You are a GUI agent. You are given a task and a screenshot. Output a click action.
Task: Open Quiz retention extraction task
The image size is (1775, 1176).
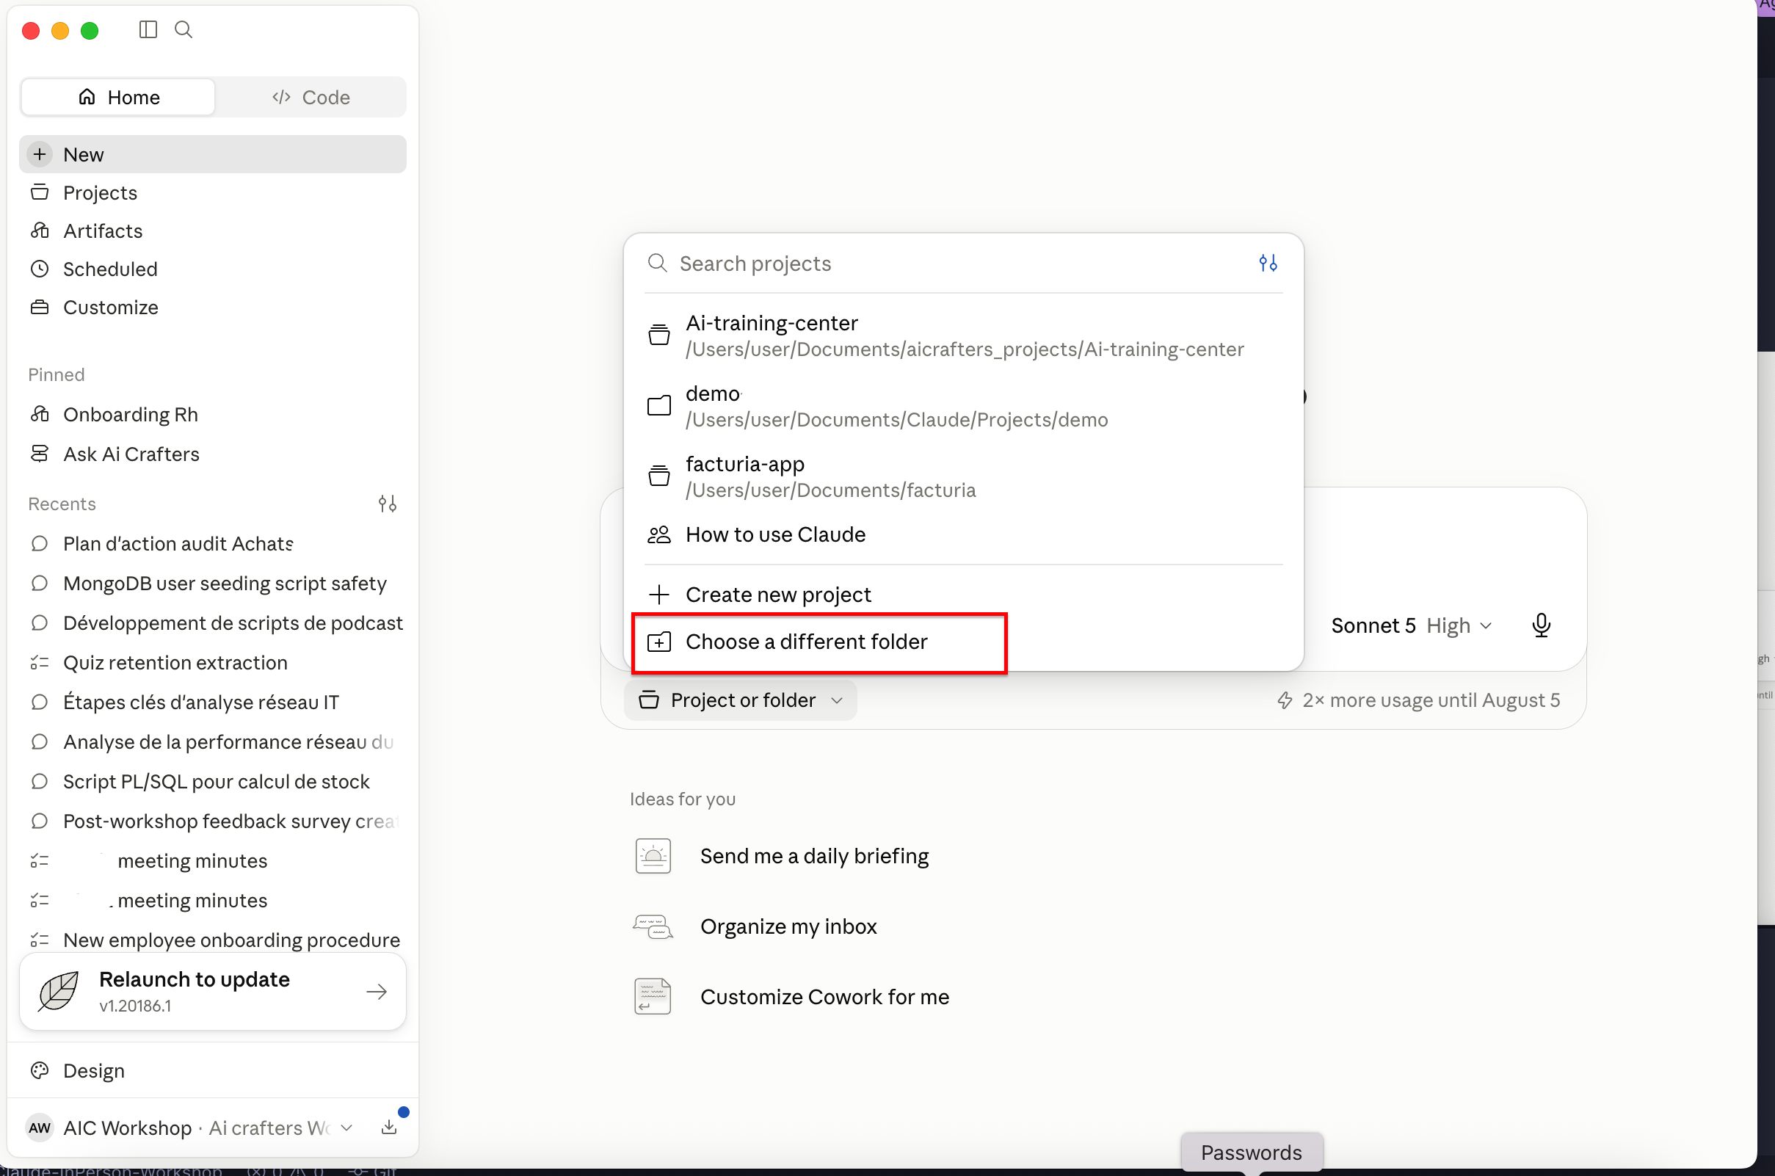pyautogui.click(x=213, y=663)
